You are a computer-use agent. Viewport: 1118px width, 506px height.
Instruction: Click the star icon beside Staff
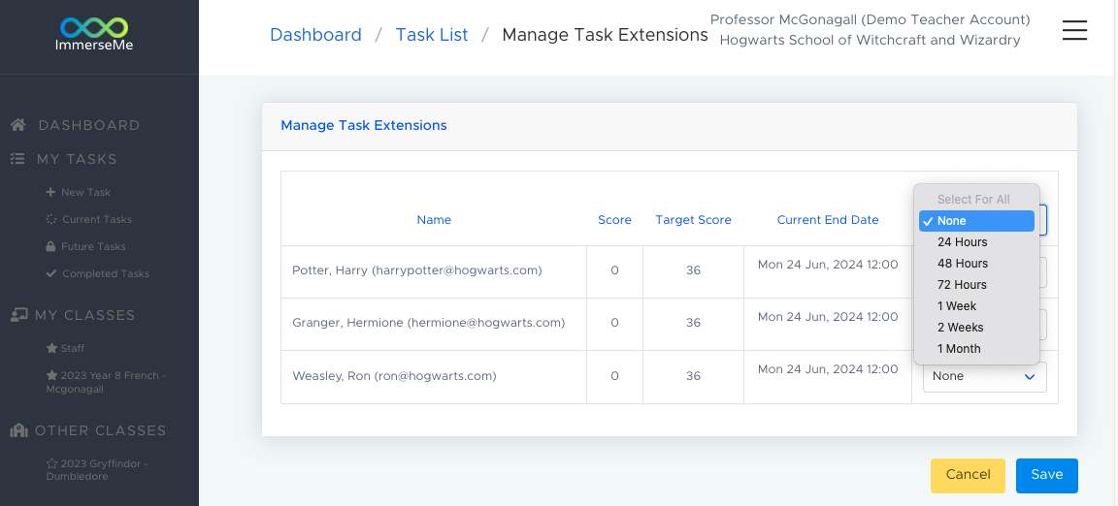click(x=51, y=349)
